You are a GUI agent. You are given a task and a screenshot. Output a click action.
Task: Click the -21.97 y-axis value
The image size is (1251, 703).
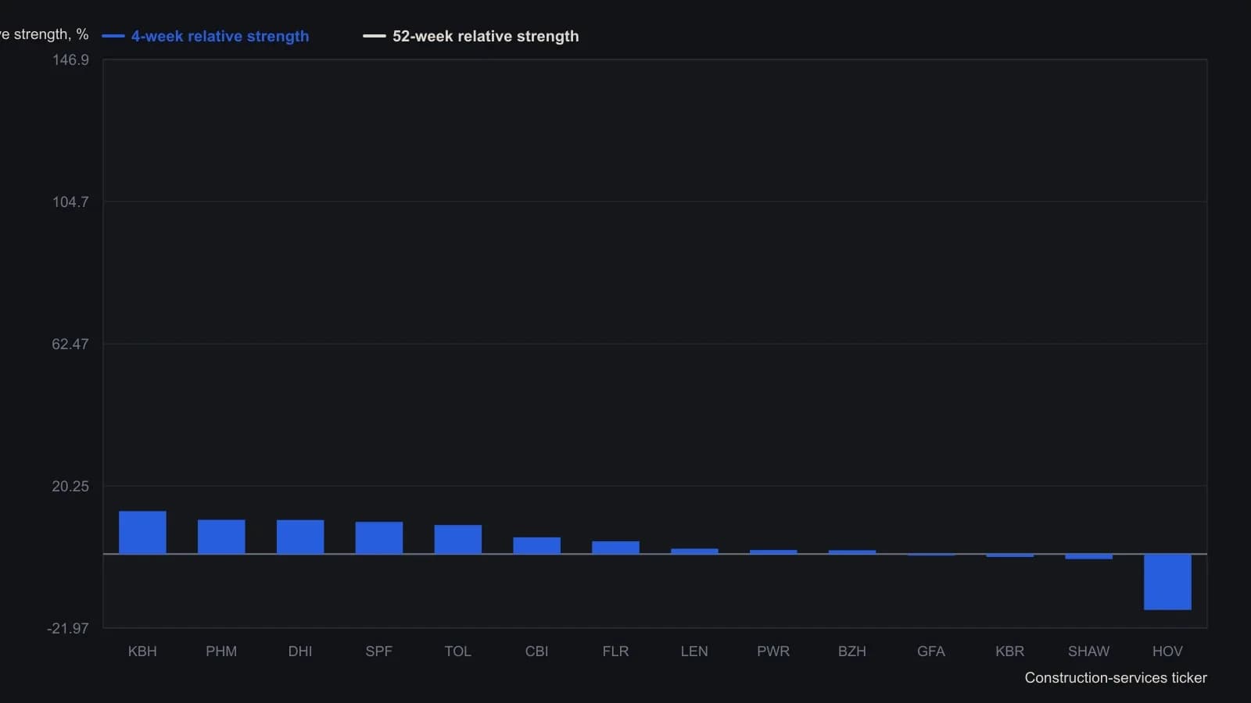click(68, 629)
